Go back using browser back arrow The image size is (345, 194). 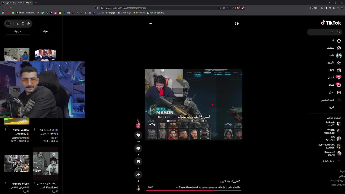[x=3, y=8]
